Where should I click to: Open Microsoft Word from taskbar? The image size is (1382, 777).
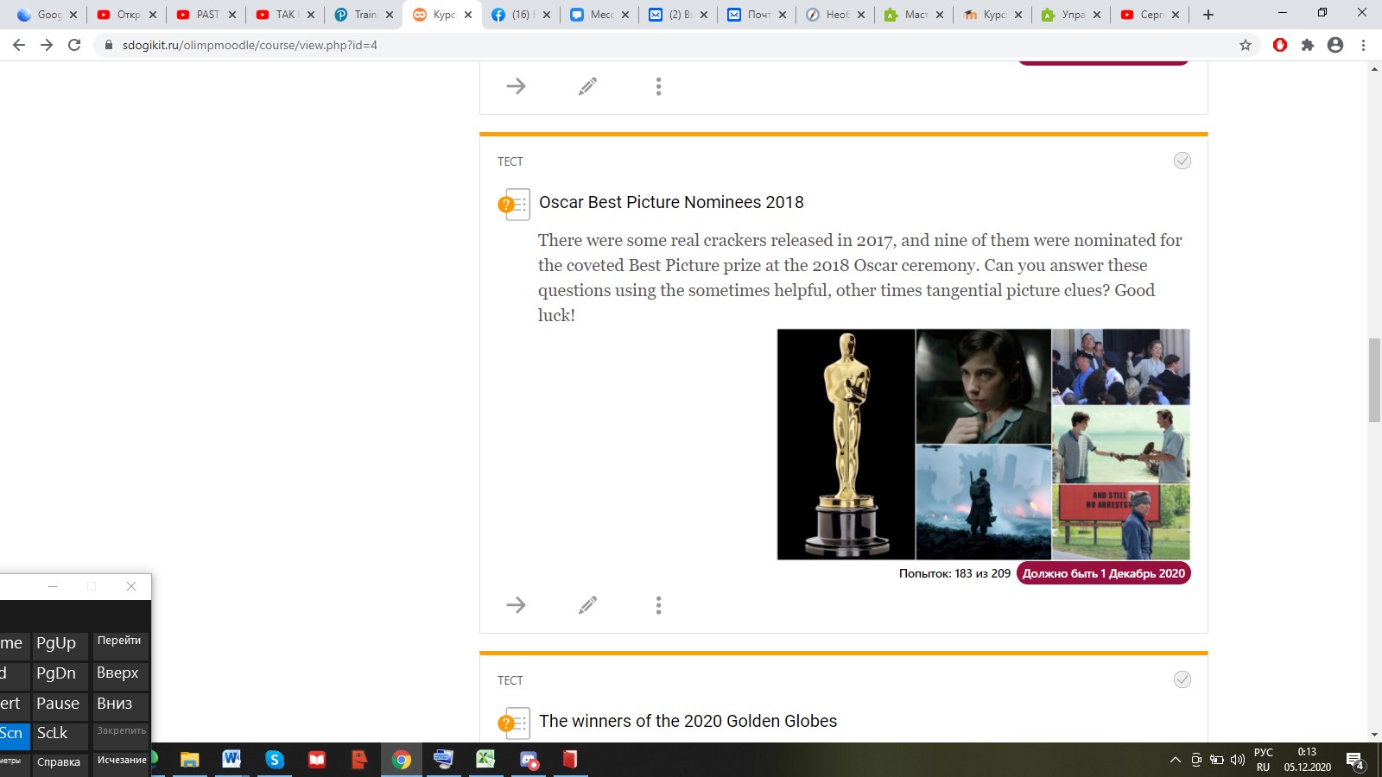pyautogui.click(x=231, y=760)
